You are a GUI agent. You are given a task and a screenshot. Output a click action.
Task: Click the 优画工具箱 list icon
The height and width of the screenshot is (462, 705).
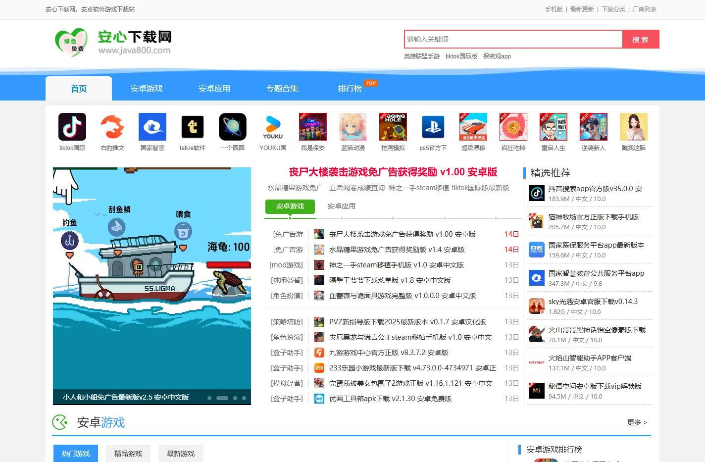pyautogui.click(x=319, y=399)
